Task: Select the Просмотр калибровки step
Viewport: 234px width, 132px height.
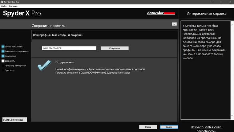Action: pos(15,66)
